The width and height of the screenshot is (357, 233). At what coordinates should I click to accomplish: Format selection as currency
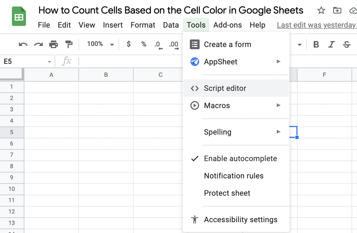pos(128,44)
